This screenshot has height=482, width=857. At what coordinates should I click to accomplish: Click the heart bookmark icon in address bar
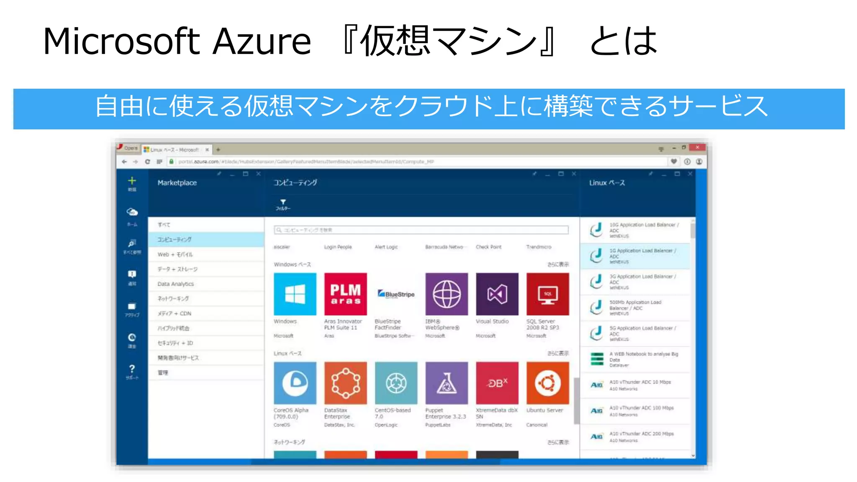[x=674, y=162]
